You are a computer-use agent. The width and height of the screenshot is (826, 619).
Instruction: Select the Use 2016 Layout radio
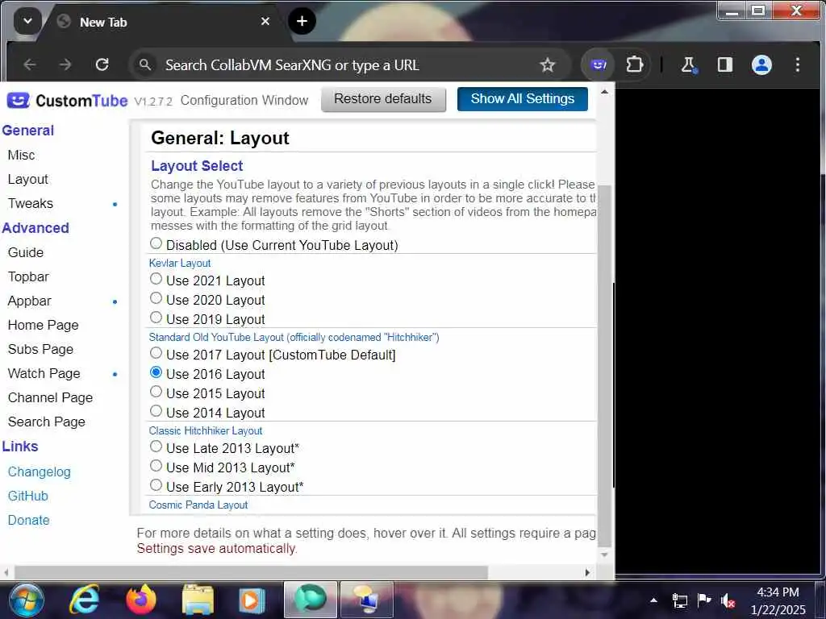pos(156,372)
